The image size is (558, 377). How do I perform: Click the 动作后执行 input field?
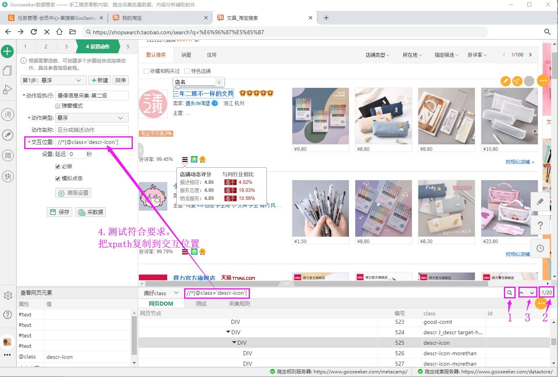pos(92,96)
